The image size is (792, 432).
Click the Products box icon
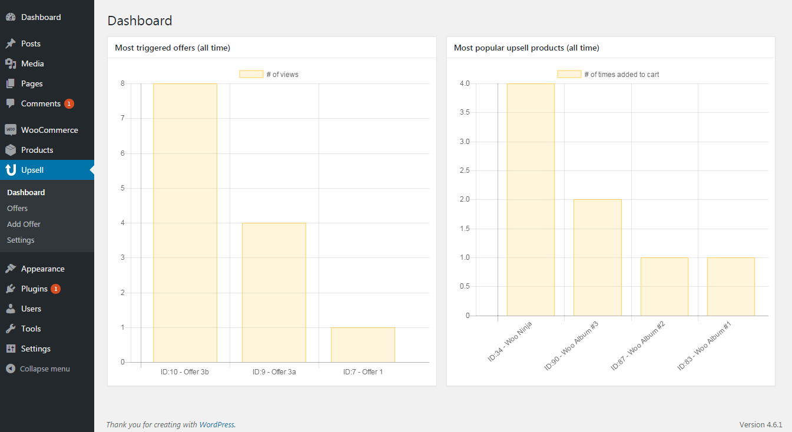tap(11, 150)
